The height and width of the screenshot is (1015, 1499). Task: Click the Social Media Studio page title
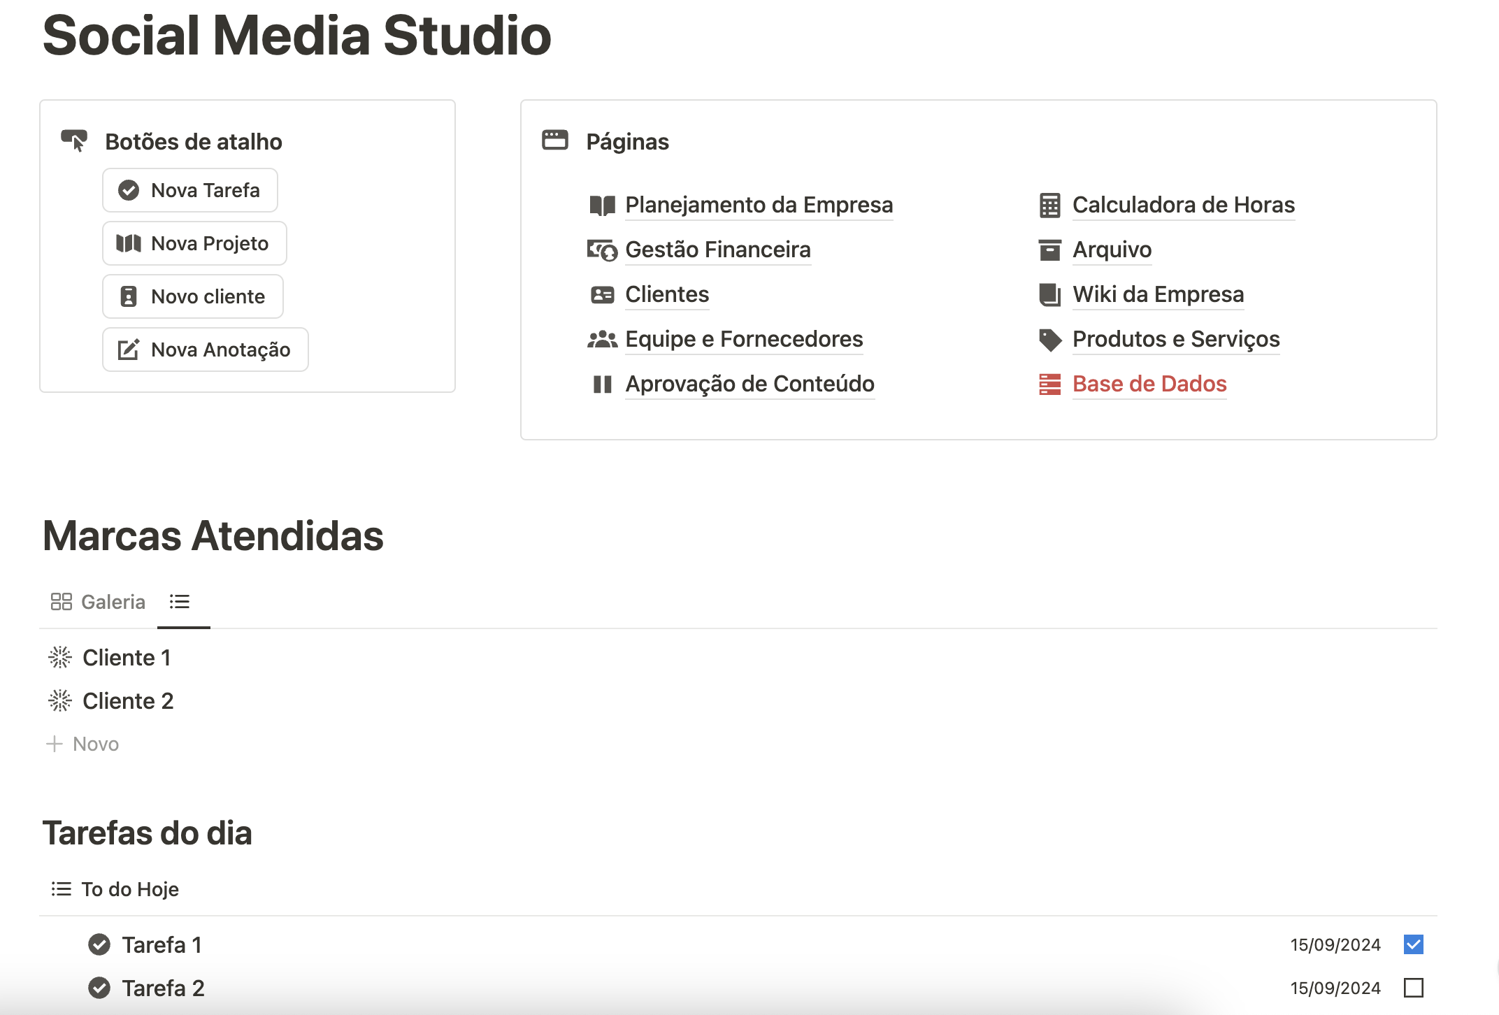[x=297, y=35]
